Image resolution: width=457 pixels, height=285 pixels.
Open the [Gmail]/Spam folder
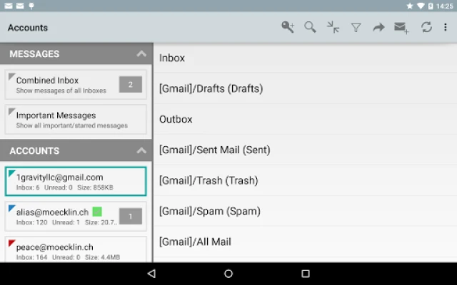(305, 211)
